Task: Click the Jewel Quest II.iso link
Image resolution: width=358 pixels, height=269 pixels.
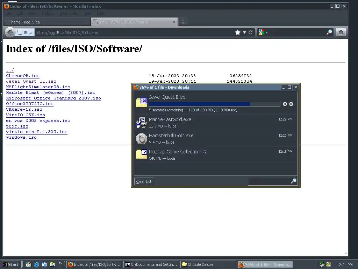Action: (x=31, y=81)
